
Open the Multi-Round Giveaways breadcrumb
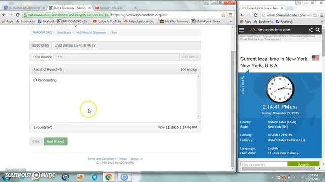coord(91,32)
